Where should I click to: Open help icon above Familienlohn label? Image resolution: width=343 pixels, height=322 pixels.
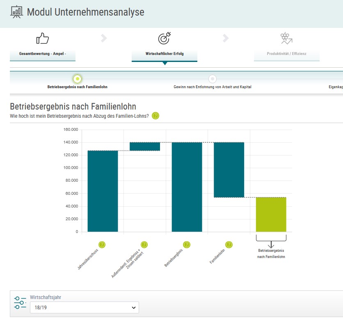(229, 245)
